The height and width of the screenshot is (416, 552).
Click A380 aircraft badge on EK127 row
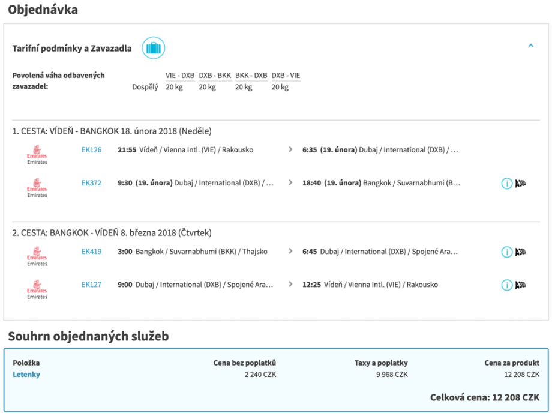tap(521, 285)
